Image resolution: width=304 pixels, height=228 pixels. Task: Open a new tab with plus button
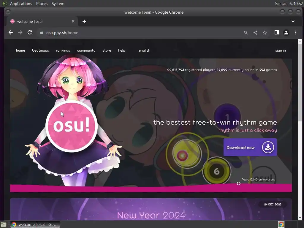tap(84, 21)
